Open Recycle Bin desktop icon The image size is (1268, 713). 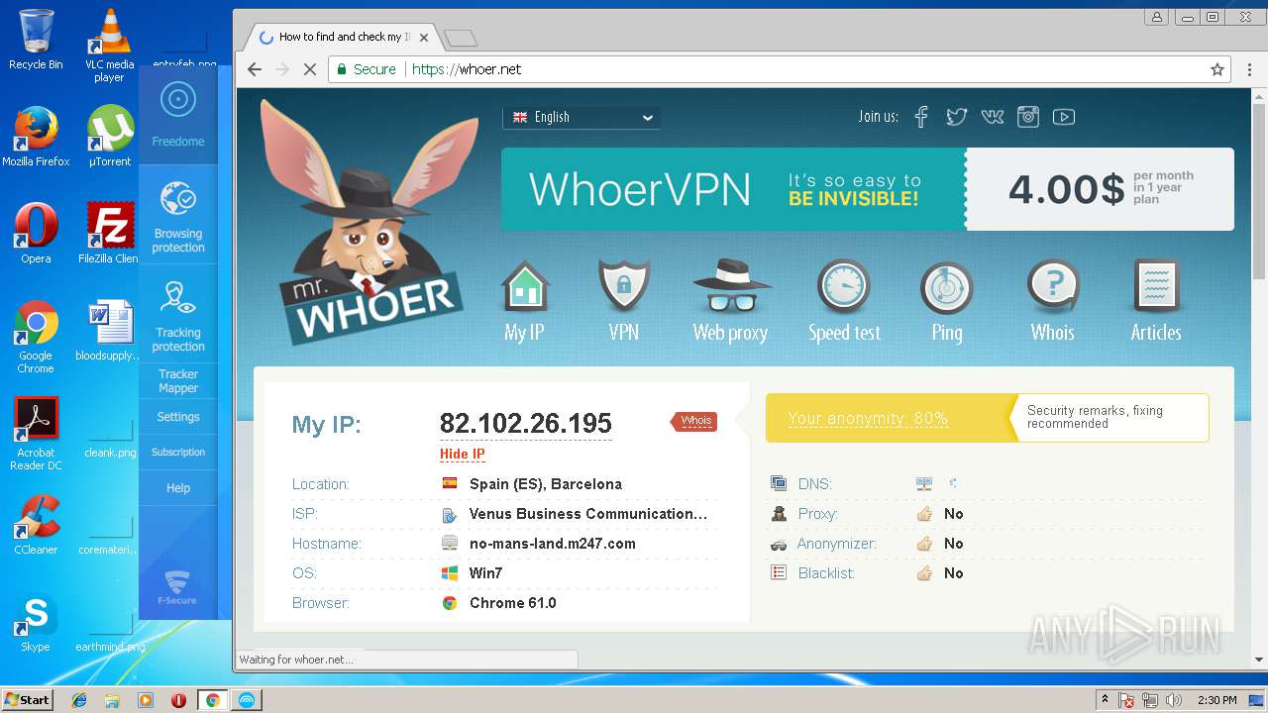click(x=36, y=40)
